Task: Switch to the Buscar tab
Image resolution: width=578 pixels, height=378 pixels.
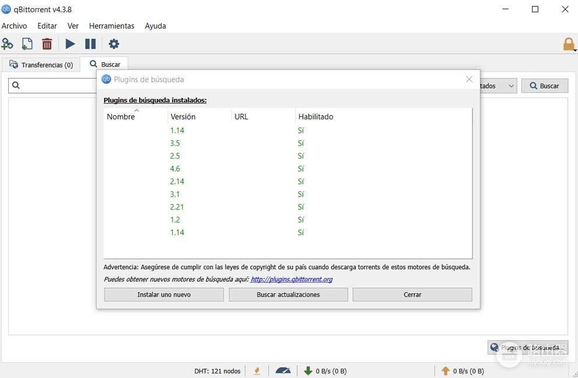Action: point(105,64)
